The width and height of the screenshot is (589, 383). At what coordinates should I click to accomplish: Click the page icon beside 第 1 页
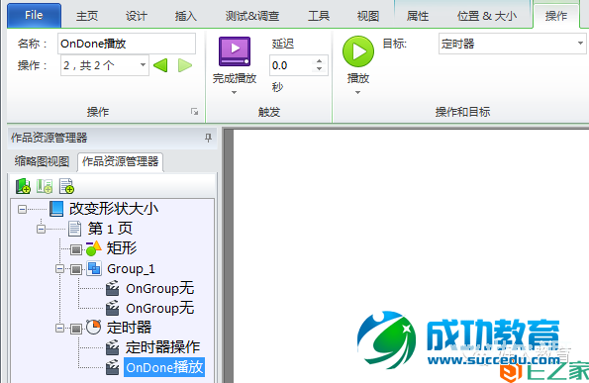coord(75,229)
